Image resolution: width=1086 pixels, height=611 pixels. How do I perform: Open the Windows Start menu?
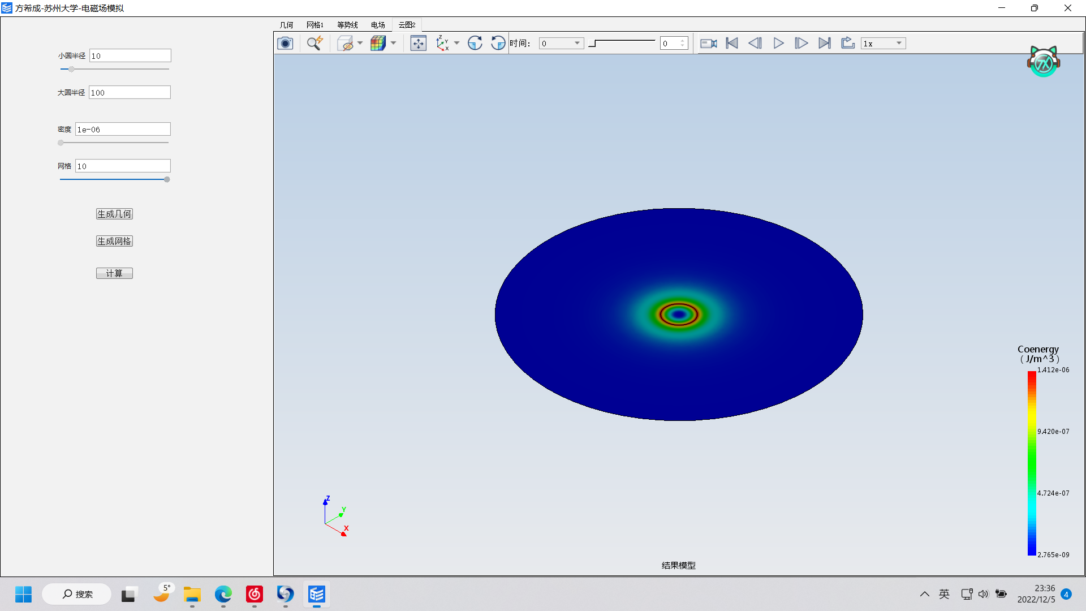pos(24,594)
